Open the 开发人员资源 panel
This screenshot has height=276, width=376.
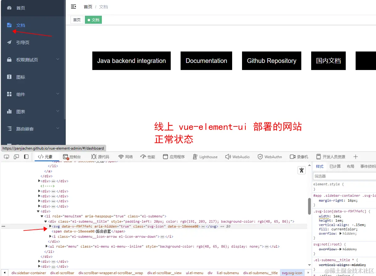[x=331, y=157]
